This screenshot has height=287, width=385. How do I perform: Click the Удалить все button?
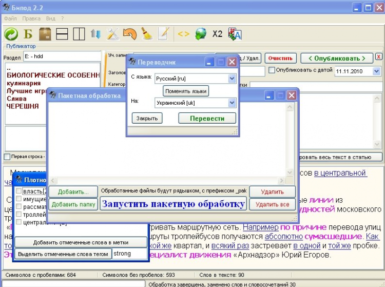pos(272,204)
